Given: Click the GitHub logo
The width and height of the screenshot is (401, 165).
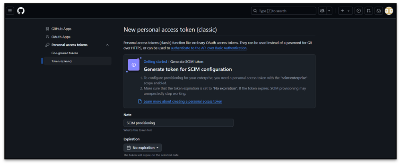Looking at the screenshot, I should (x=21, y=11).
